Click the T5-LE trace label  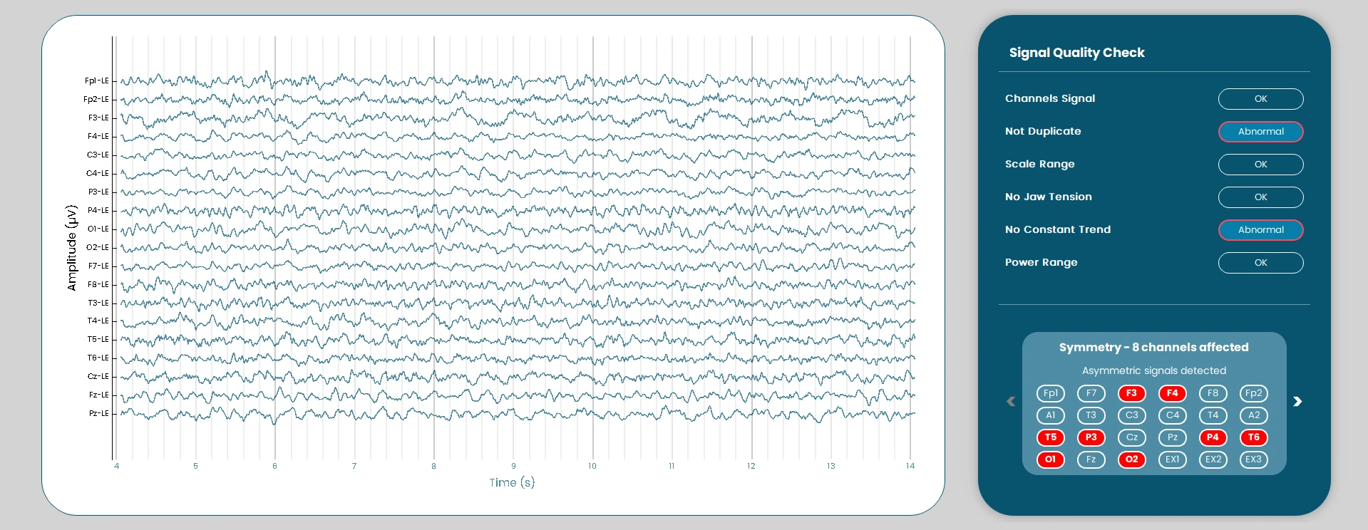tap(98, 340)
